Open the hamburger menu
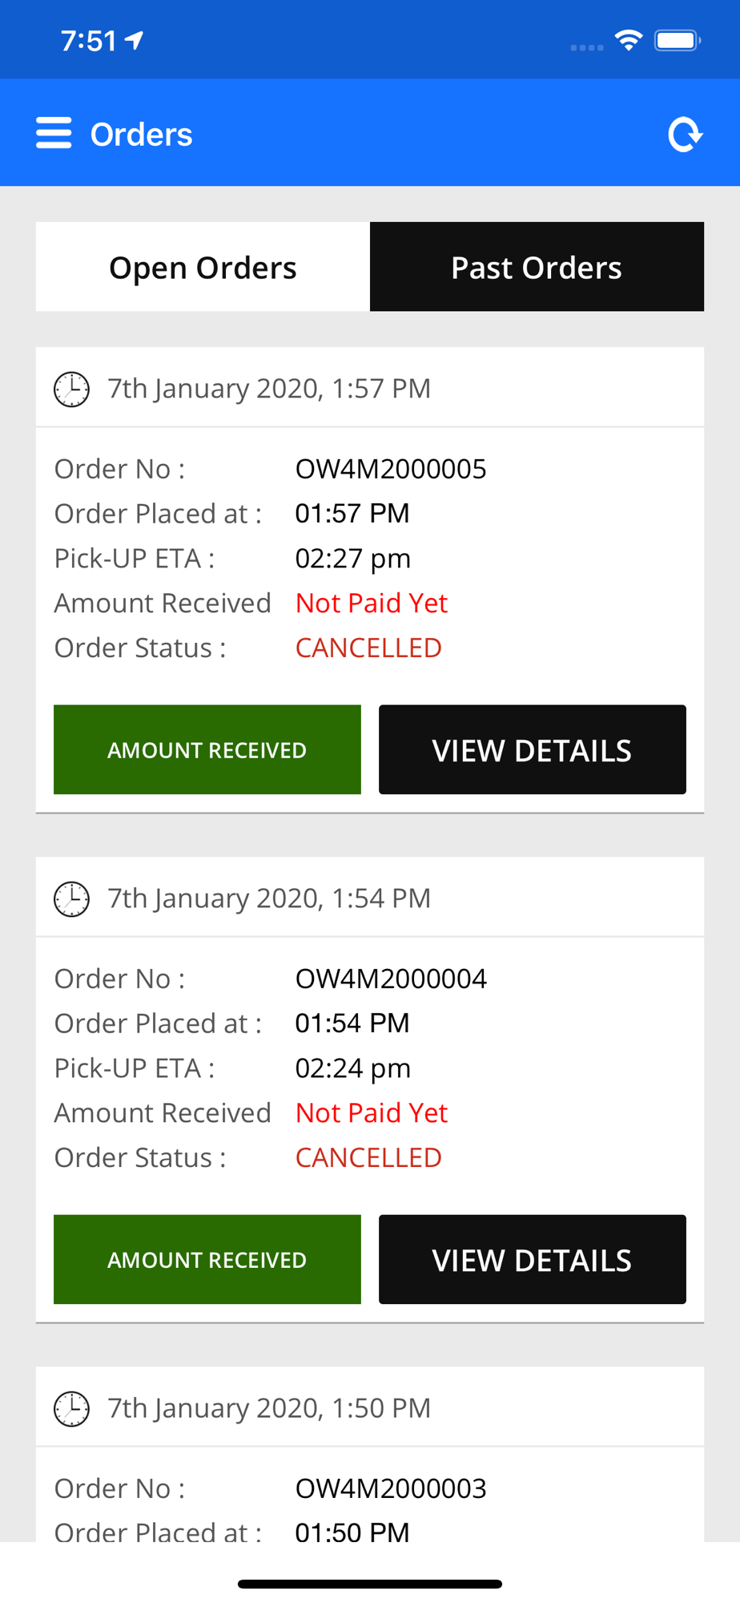 (x=54, y=133)
